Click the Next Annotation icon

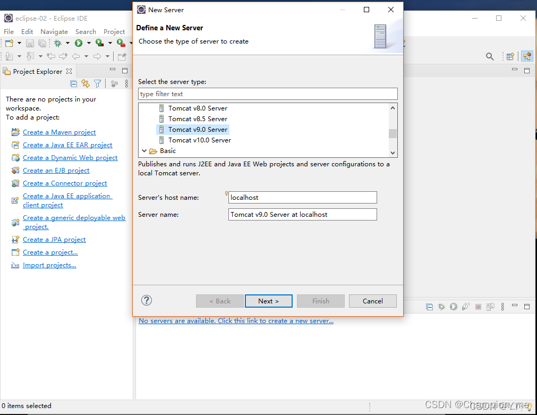9,56
